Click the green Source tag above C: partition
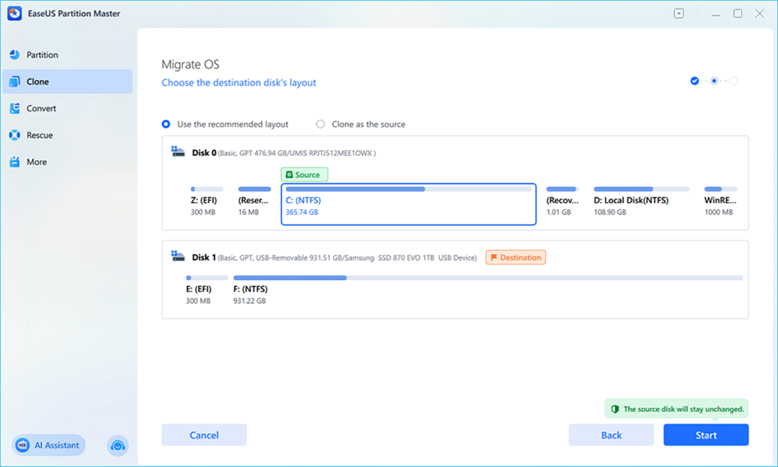This screenshot has height=467, width=778. [304, 174]
